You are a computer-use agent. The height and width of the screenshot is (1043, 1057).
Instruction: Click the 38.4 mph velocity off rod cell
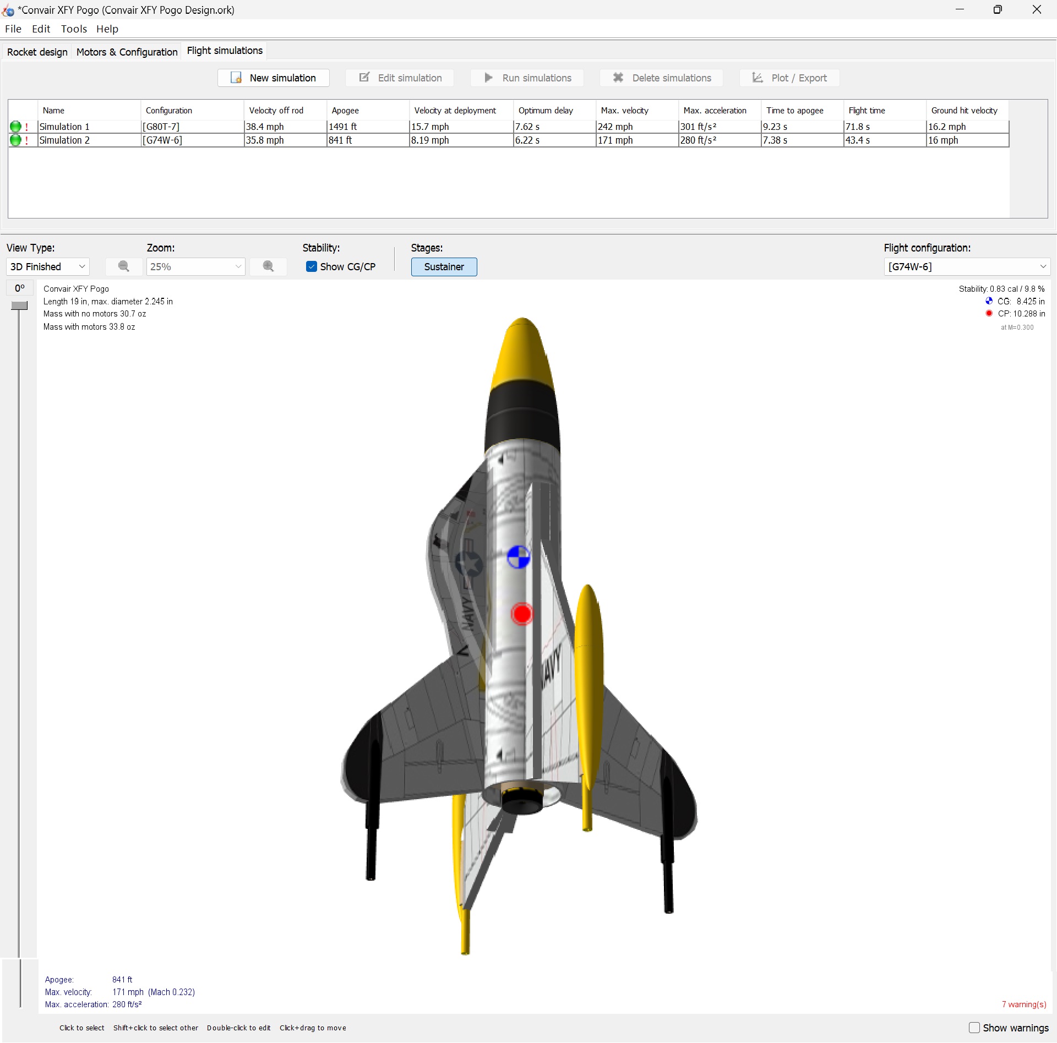[285, 127]
